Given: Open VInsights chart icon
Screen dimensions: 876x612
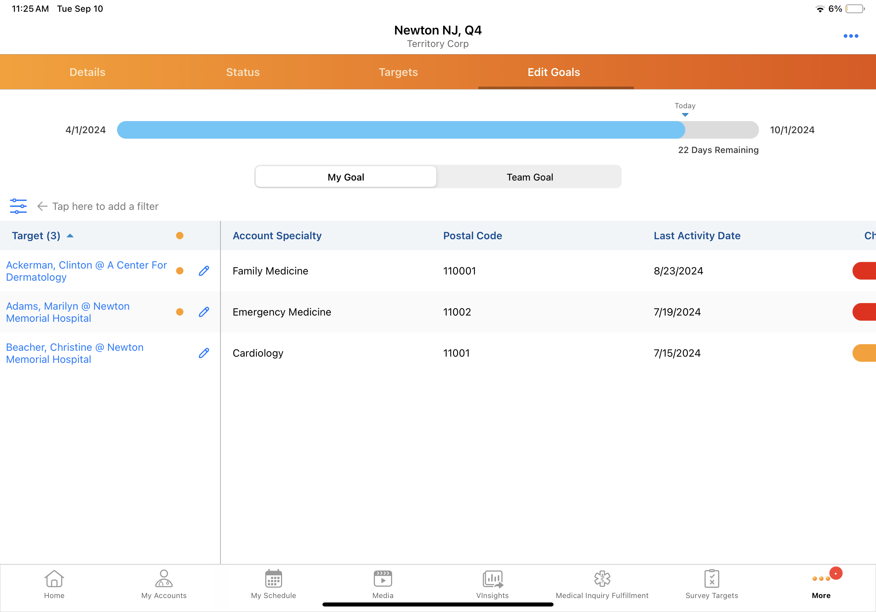Looking at the screenshot, I should [492, 579].
